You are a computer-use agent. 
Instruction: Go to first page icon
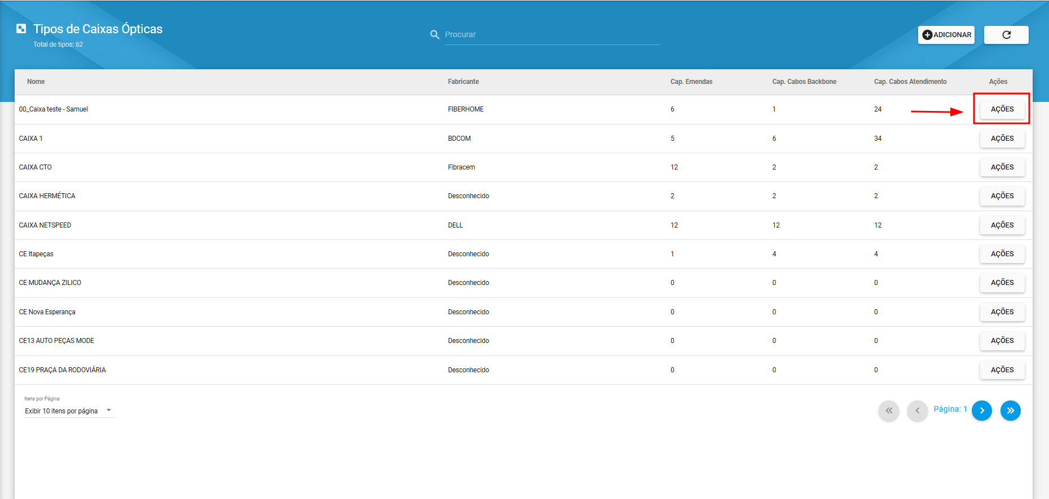point(889,411)
